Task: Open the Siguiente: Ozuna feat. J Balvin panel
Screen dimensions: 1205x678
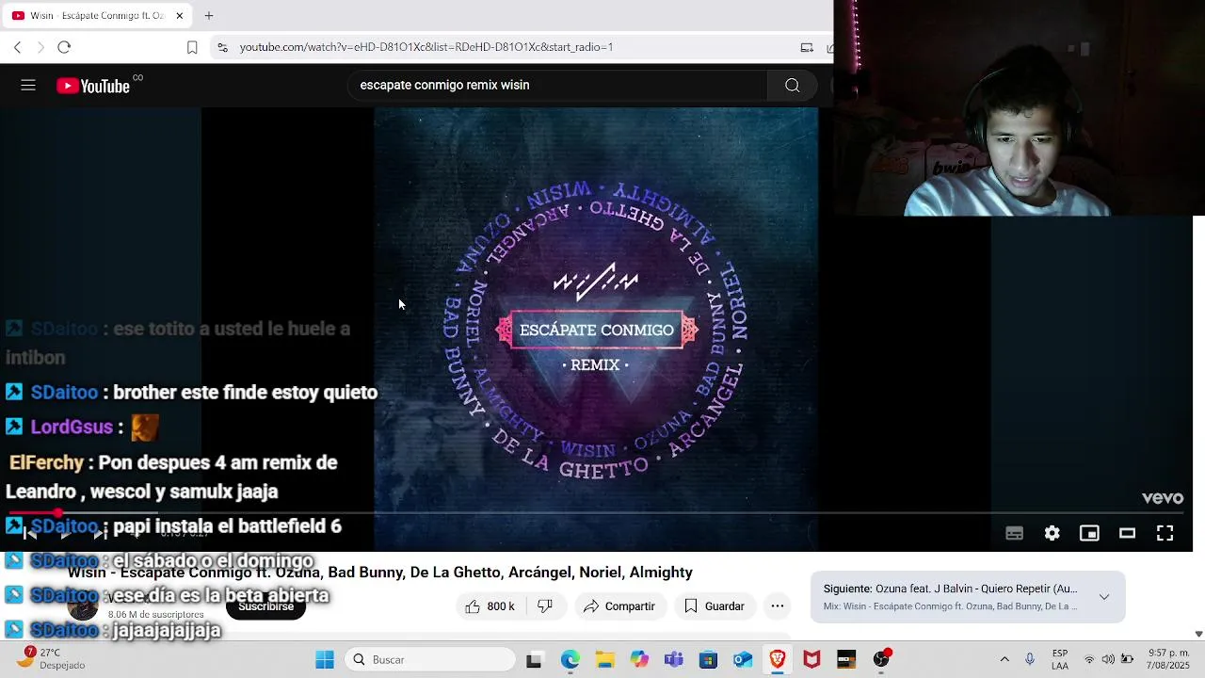Action: coord(968,597)
